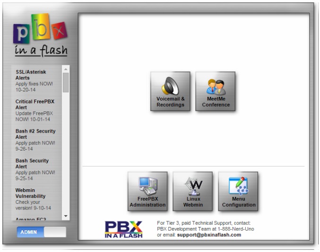Click the 'PBX Development Team at 1-888-Nerd-Uno' text
This screenshot has width=320, height=252.
tap(206, 229)
